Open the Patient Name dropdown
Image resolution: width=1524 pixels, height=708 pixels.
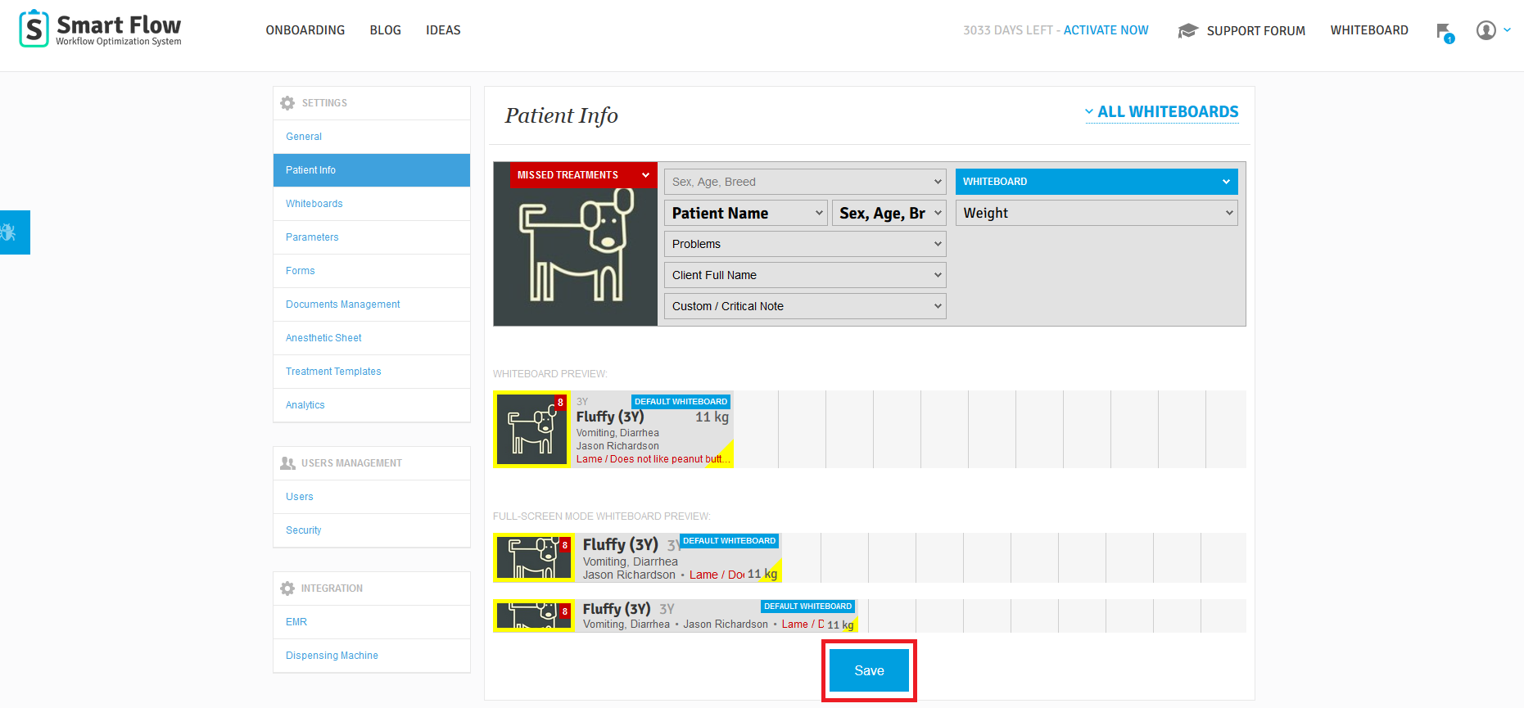pos(746,213)
